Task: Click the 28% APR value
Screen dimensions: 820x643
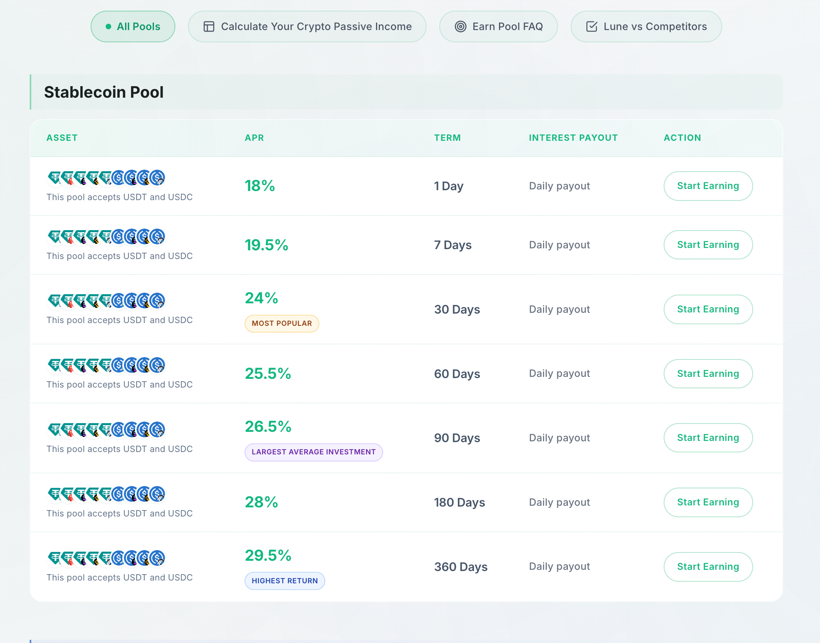Action: click(x=261, y=502)
